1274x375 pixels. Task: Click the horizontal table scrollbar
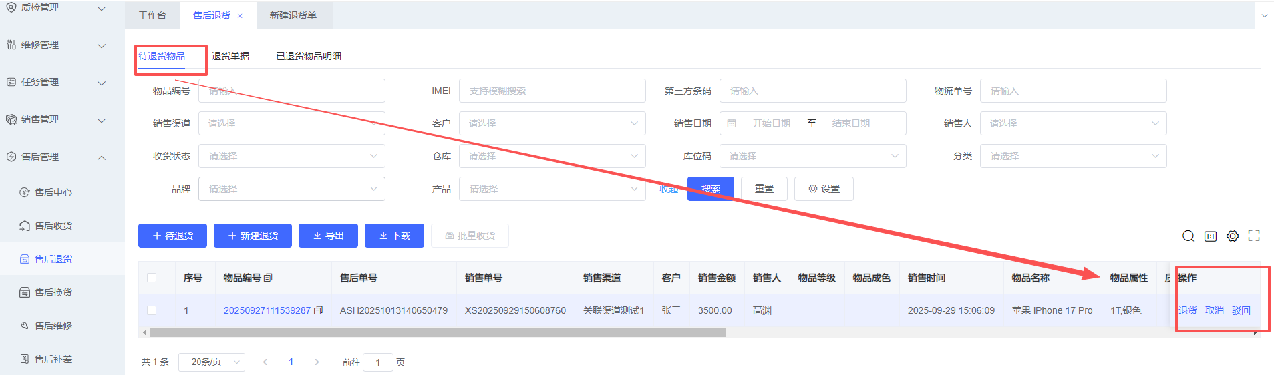[x=438, y=332]
